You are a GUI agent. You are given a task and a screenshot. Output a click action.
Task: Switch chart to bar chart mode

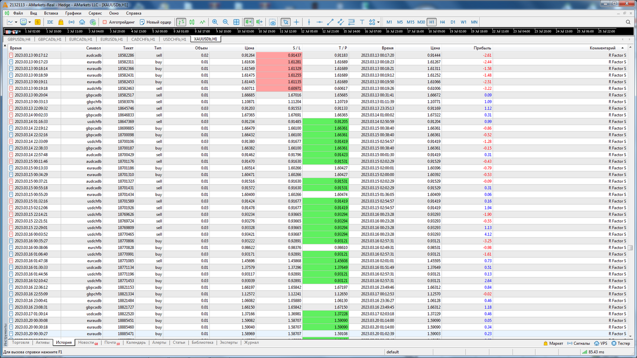181,22
